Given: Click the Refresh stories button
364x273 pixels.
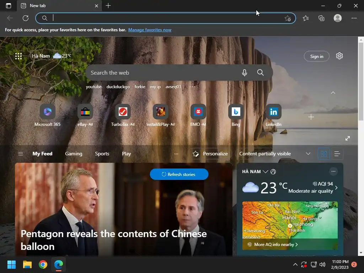Looking at the screenshot, I should click(x=179, y=174).
